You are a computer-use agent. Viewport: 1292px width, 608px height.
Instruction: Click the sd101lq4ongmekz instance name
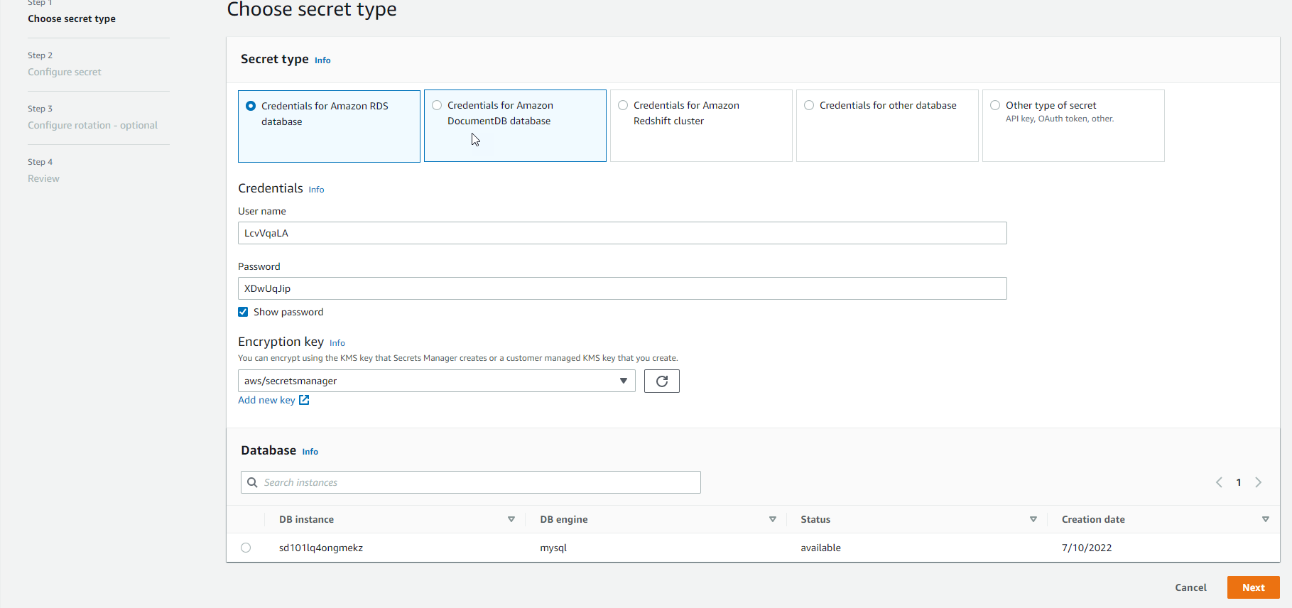[x=321, y=548]
